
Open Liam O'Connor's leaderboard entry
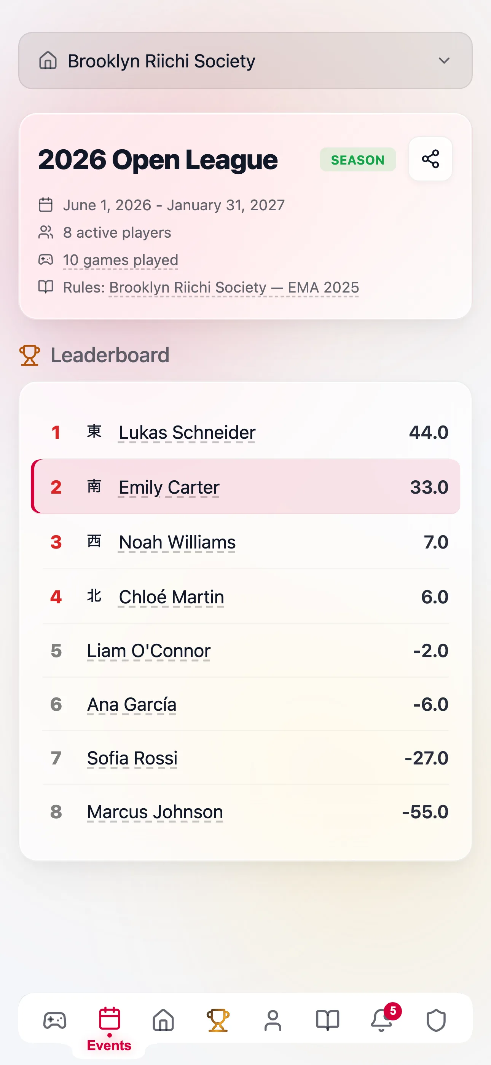[x=149, y=651]
